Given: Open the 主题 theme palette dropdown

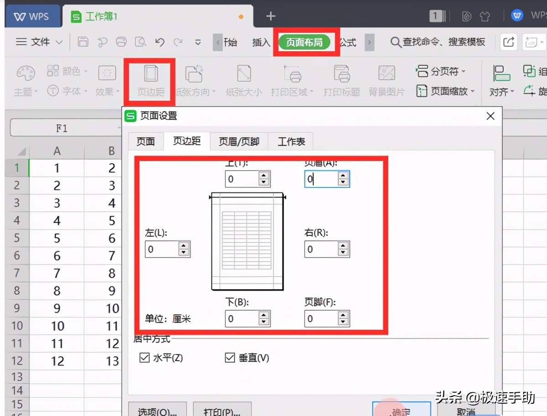Looking at the screenshot, I should point(26,81).
